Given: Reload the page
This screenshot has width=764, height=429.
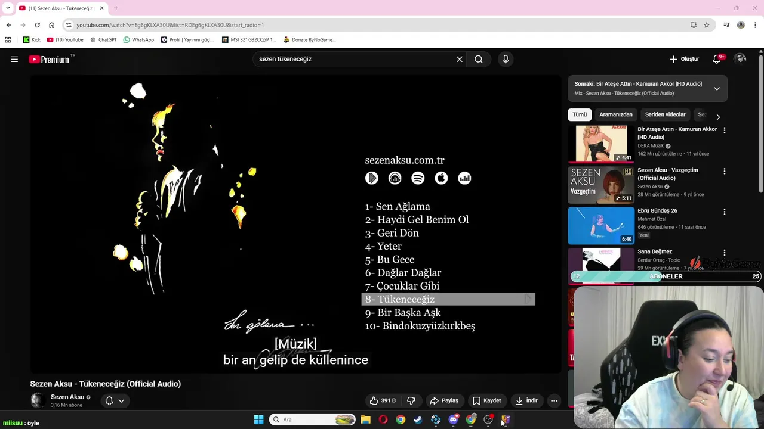Looking at the screenshot, I should pyautogui.click(x=37, y=25).
